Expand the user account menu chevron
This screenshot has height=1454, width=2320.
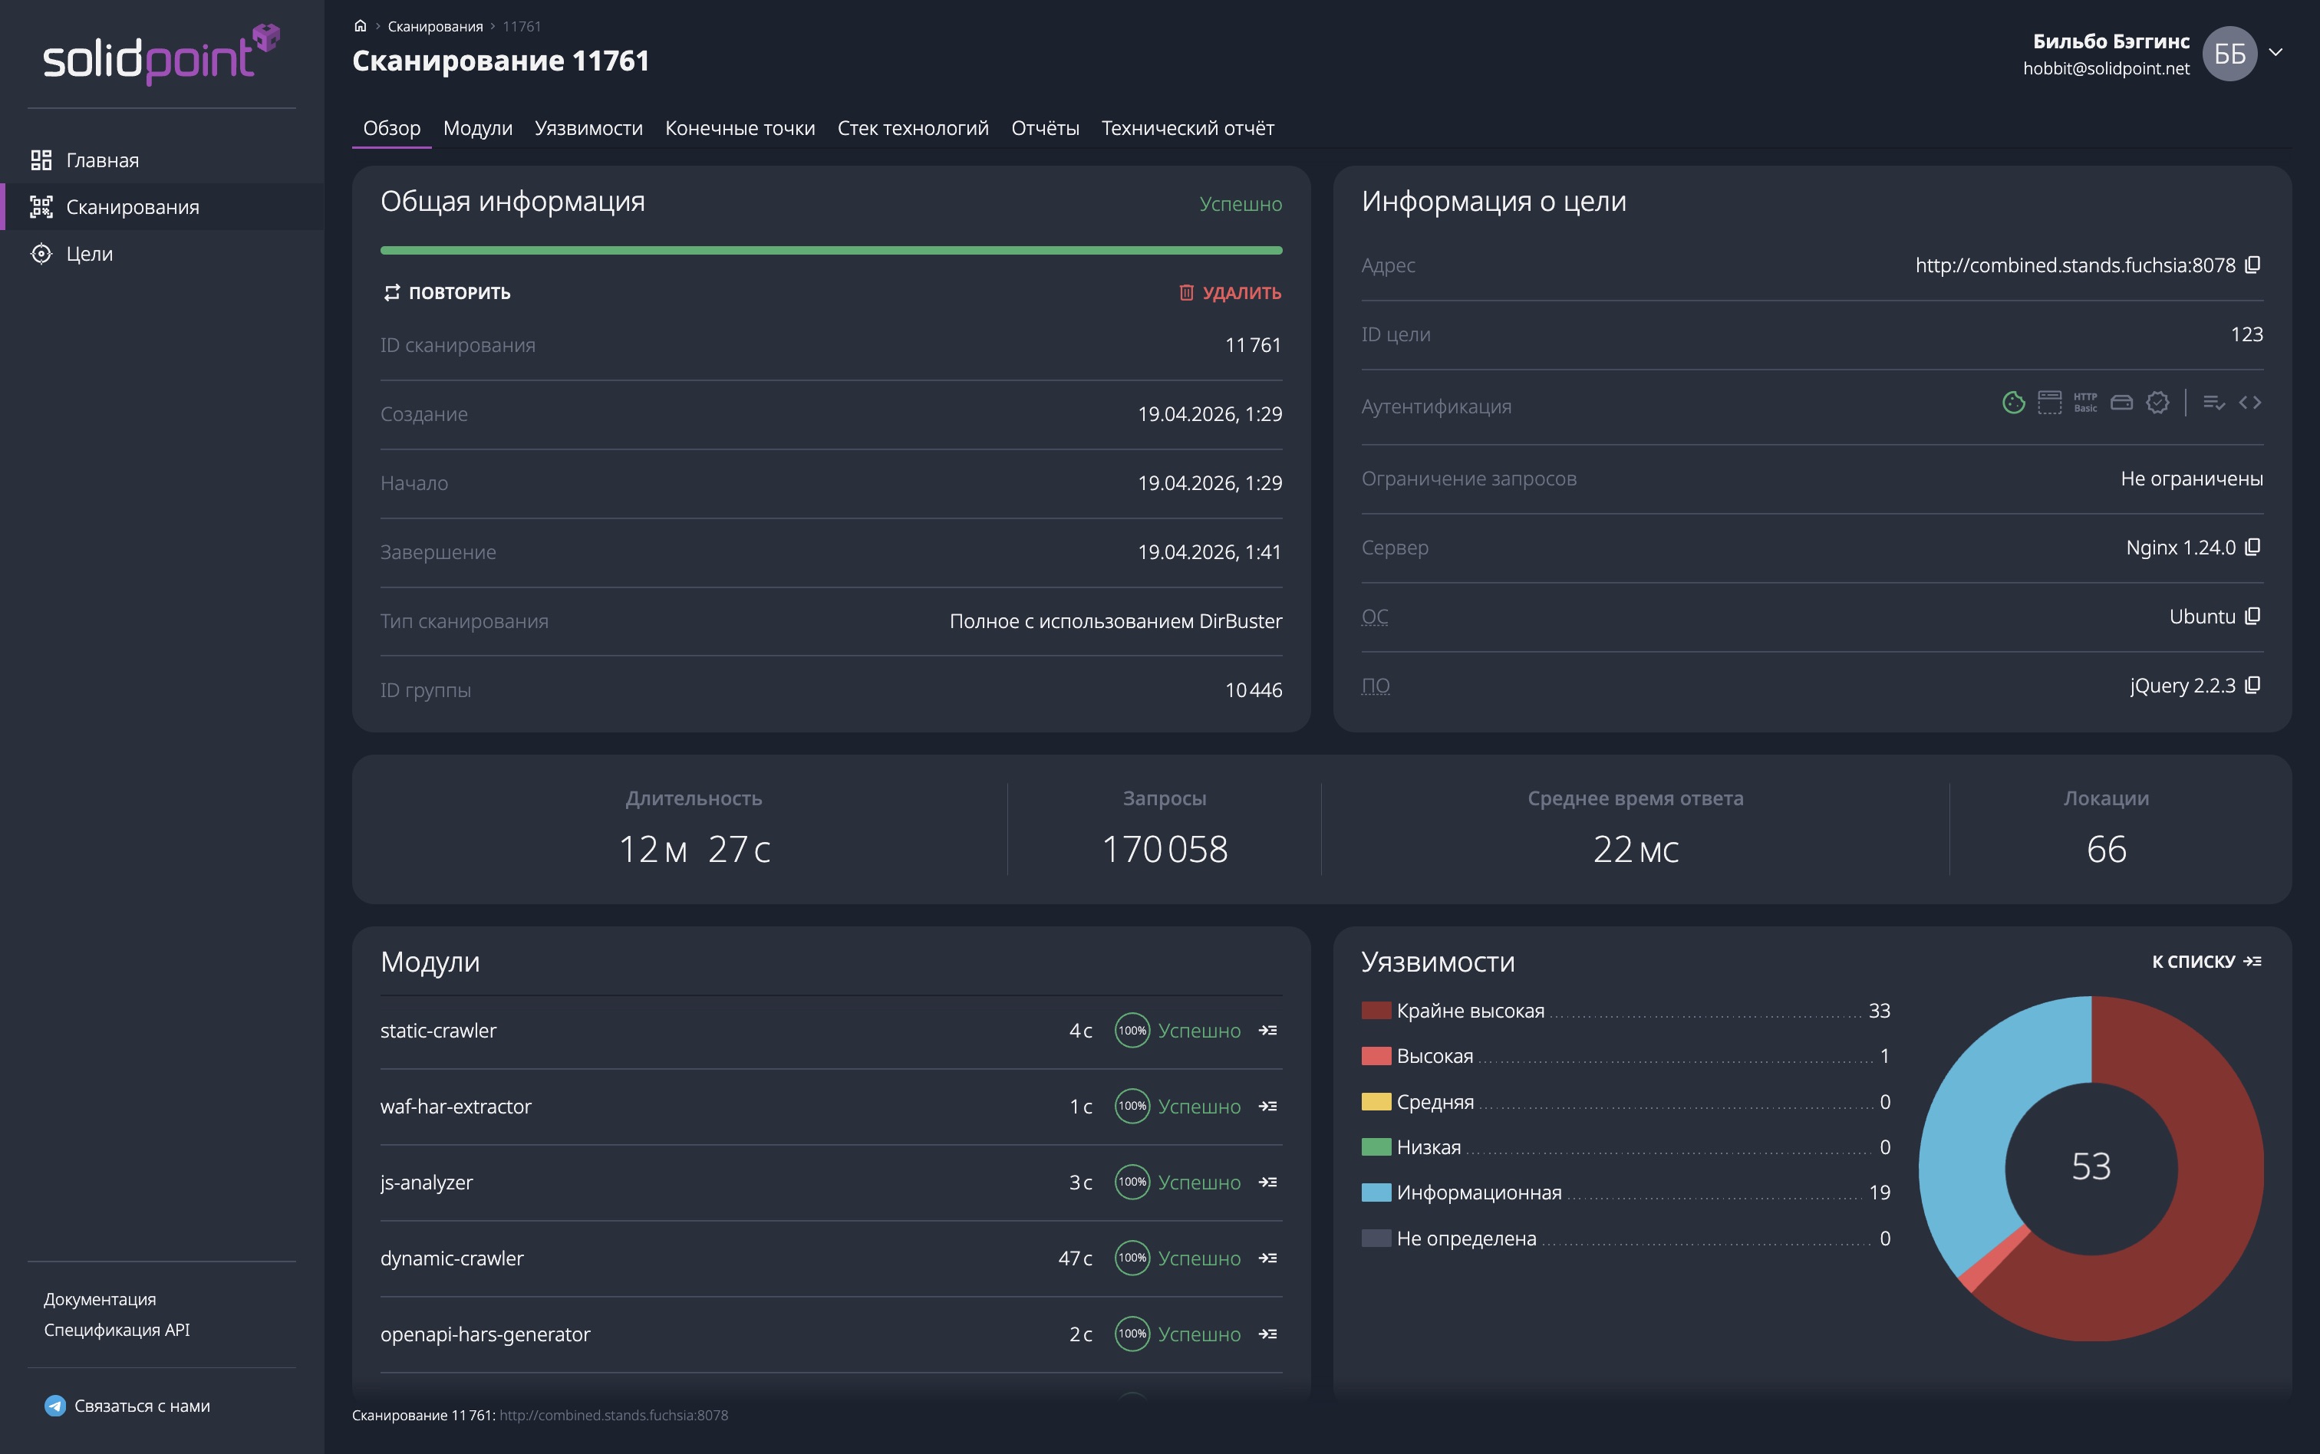tap(2276, 53)
